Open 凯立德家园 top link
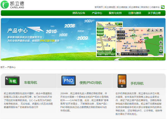This screenshot has width=167, height=119. (122, 7)
